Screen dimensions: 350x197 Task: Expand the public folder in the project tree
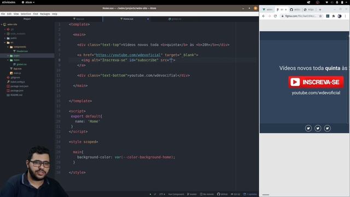tap(5, 38)
